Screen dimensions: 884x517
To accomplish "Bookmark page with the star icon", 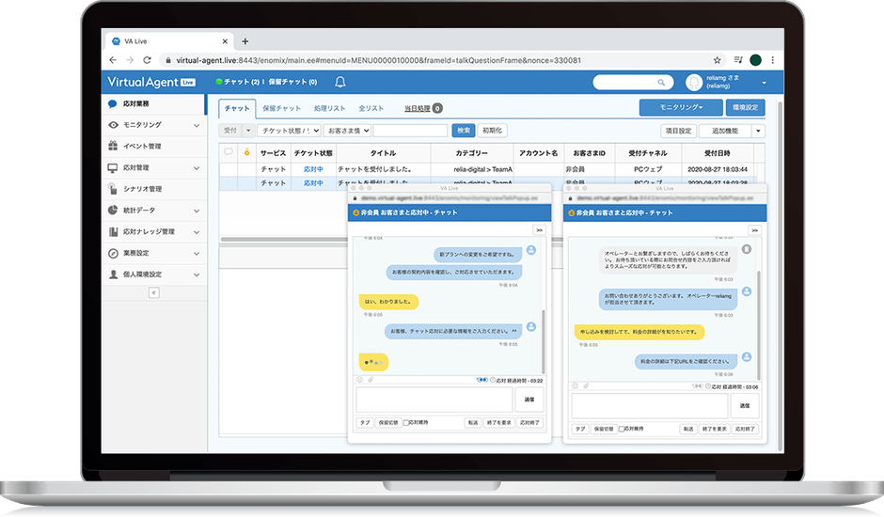I will (718, 60).
